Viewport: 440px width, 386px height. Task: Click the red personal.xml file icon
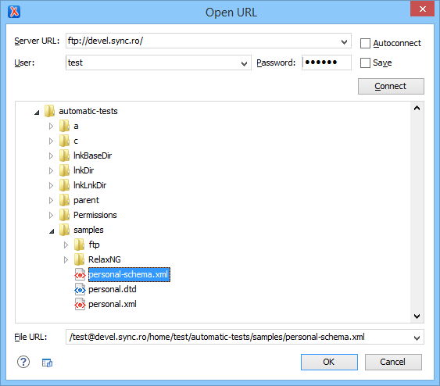(80, 305)
